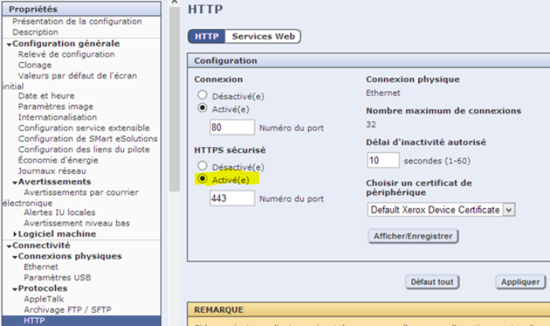Collapse the Connectivité tree section
The height and width of the screenshot is (326, 550).
tap(9, 245)
